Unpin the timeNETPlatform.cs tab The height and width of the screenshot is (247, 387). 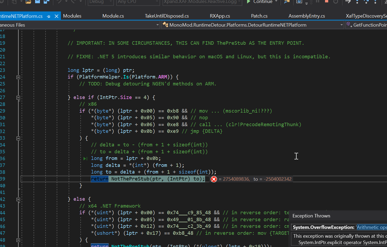click(x=48, y=16)
